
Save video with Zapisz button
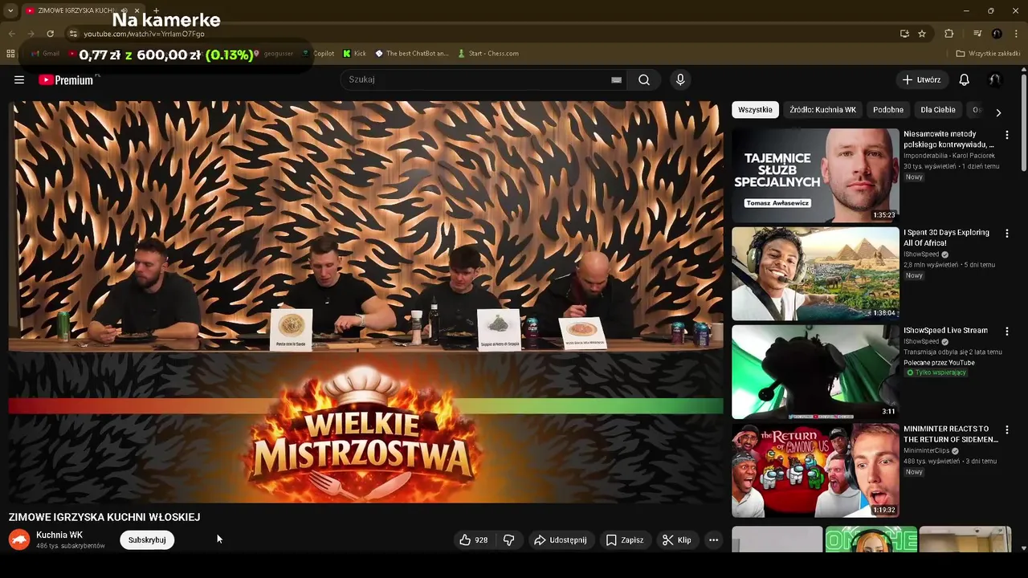tap(625, 540)
